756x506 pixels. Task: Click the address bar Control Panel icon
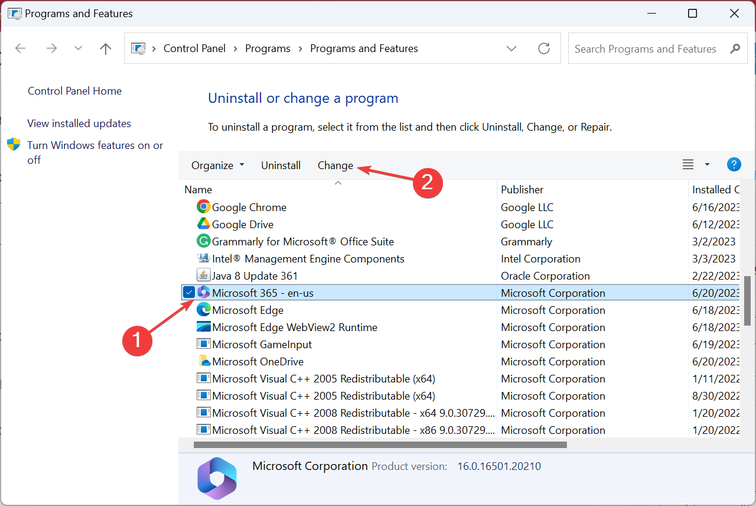click(x=139, y=48)
